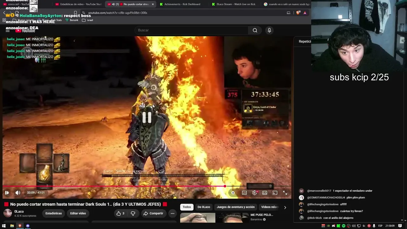Open the Windows Start menu

[4, 226]
